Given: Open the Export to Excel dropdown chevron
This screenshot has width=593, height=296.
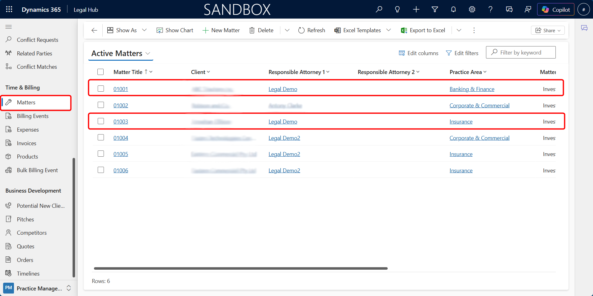Looking at the screenshot, I should [459, 30].
